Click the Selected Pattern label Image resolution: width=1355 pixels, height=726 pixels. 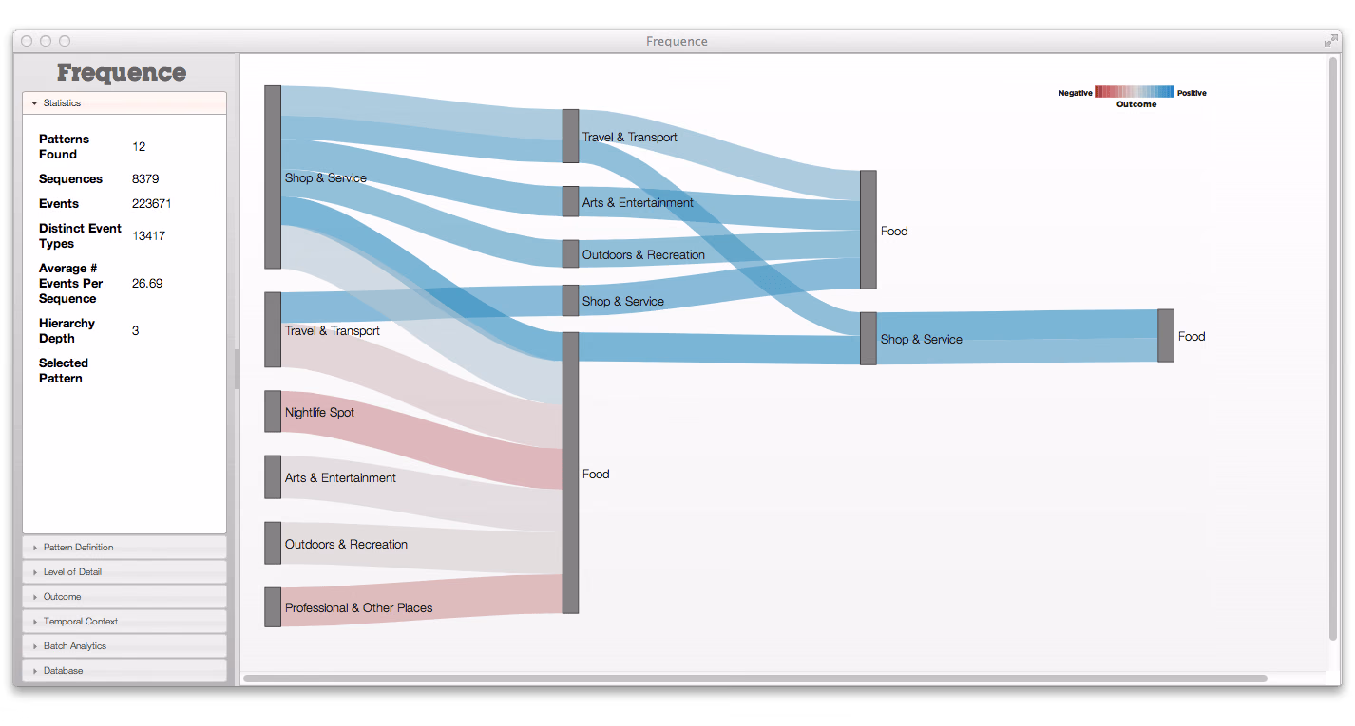64,370
